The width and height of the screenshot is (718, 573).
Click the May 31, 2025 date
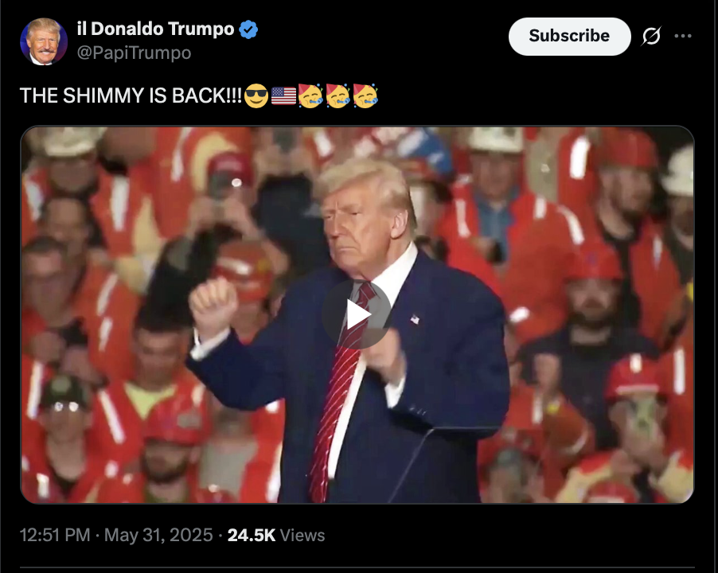158,535
